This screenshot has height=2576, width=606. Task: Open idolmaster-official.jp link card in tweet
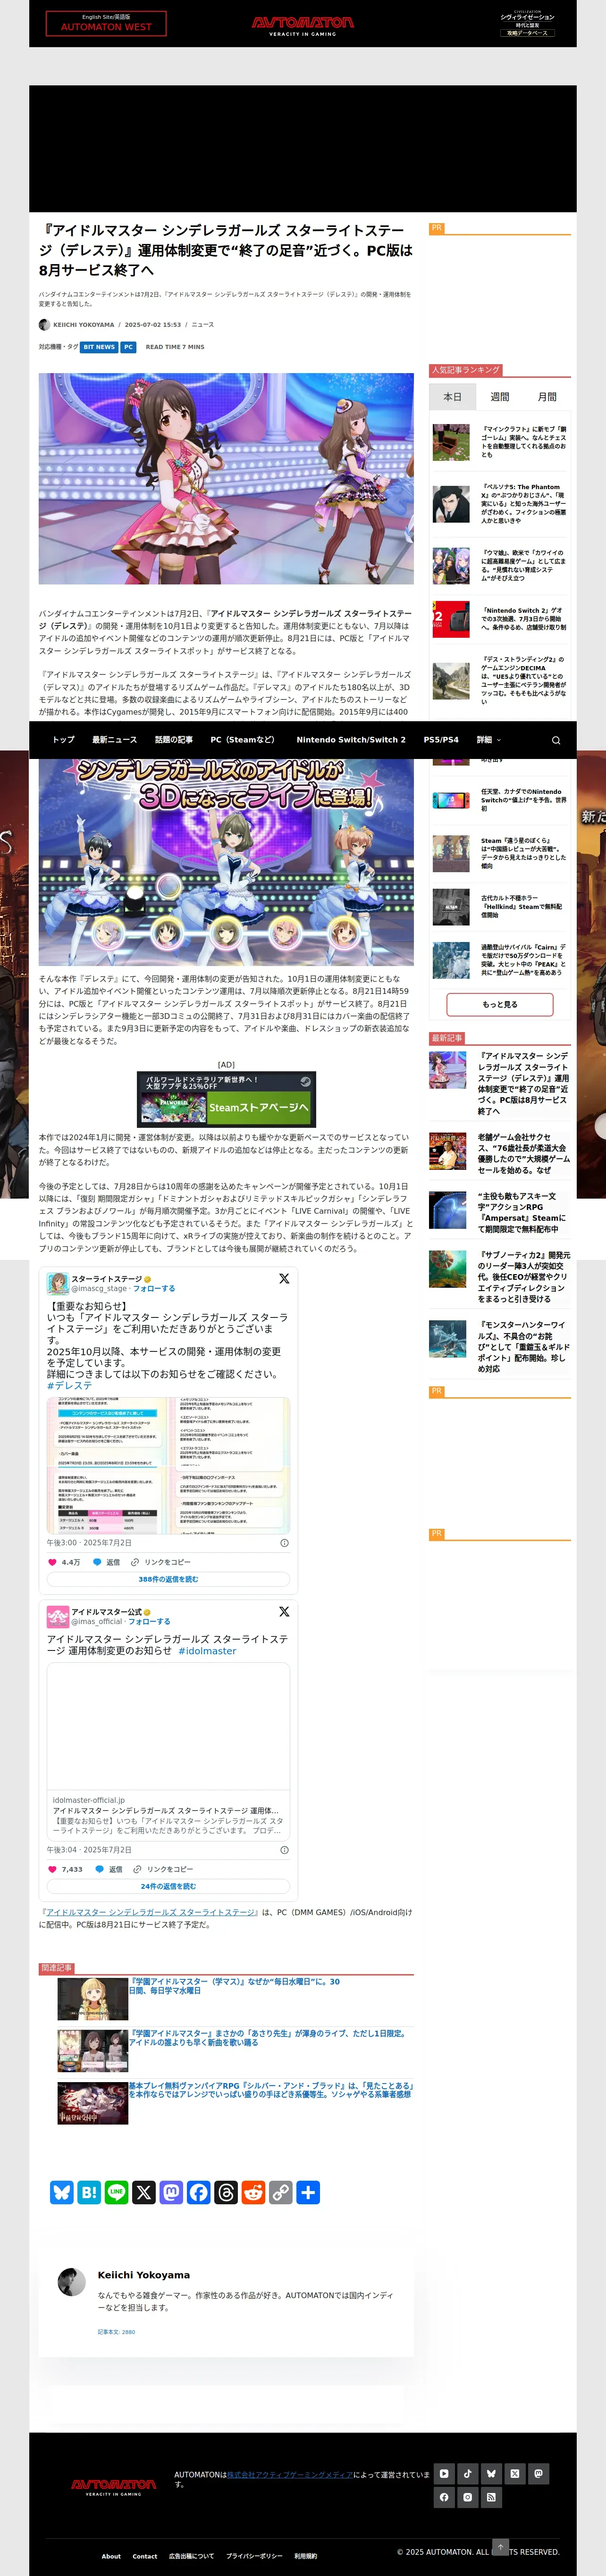point(168,1753)
